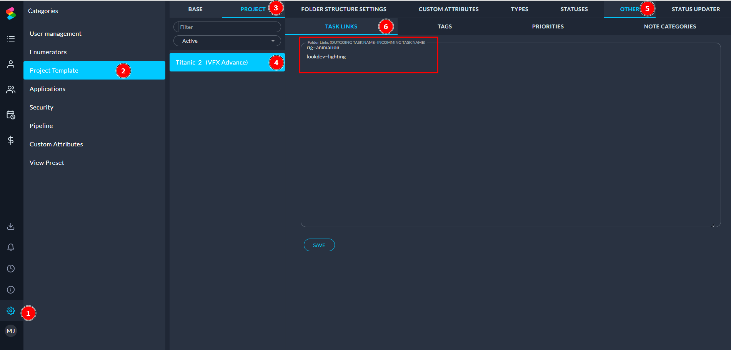This screenshot has height=350, width=731.
Task: Open View Preset category
Action: coord(94,163)
